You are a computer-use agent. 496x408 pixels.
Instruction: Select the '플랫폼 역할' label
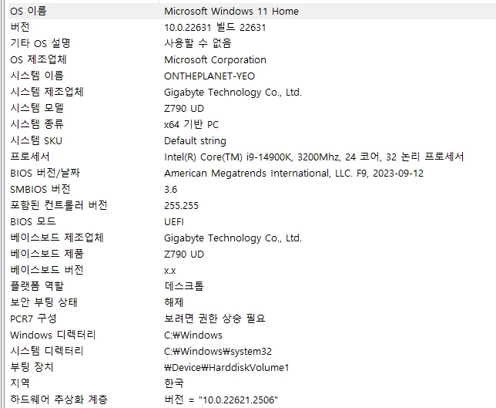(x=37, y=286)
